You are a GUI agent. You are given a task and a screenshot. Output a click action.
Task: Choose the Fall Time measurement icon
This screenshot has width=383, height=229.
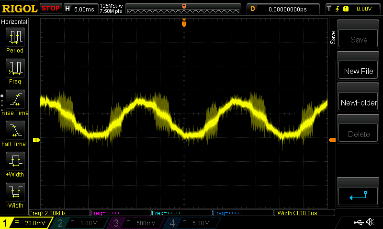point(15,133)
